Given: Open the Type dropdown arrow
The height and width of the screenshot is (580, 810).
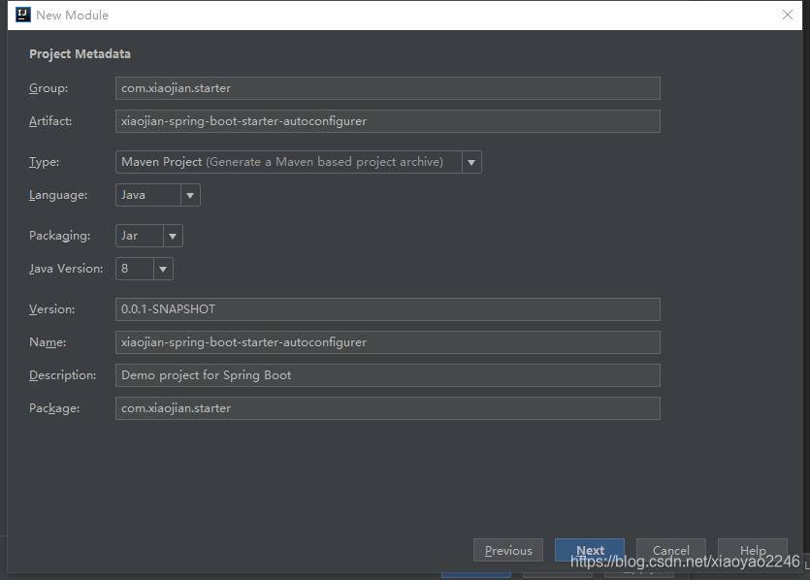Looking at the screenshot, I should [x=471, y=162].
